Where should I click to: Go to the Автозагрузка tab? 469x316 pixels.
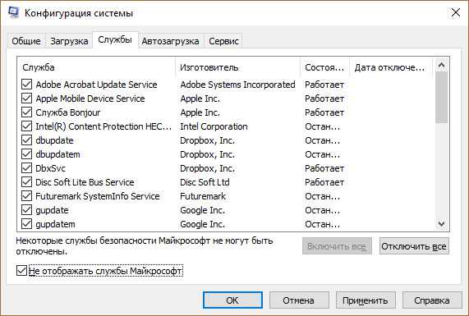click(x=170, y=41)
